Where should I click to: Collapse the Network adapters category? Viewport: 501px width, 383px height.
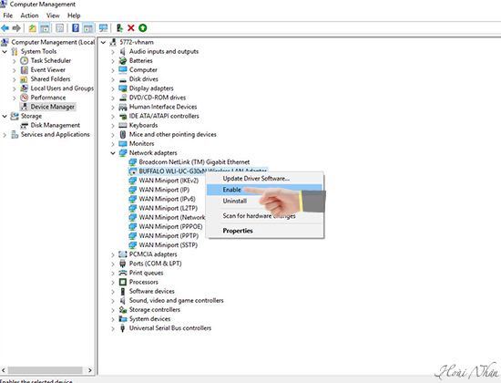tap(113, 153)
